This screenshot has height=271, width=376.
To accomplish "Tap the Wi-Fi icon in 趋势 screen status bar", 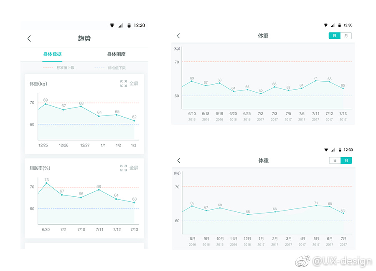I will (x=112, y=25).
